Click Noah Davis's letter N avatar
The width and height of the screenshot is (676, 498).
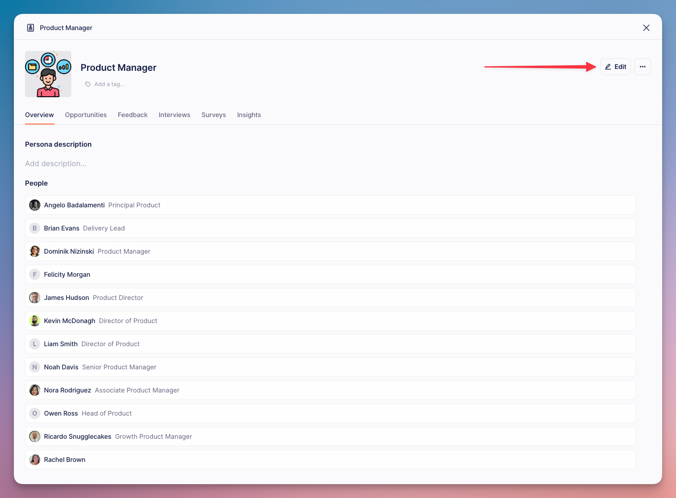tap(35, 367)
